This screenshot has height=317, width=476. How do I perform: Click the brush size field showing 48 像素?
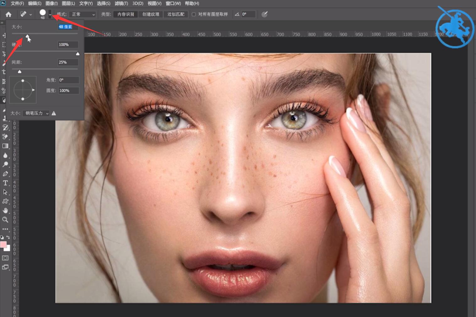tap(68, 27)
